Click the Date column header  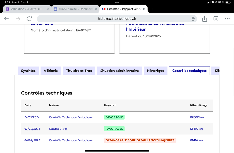[x=28, y=105]
